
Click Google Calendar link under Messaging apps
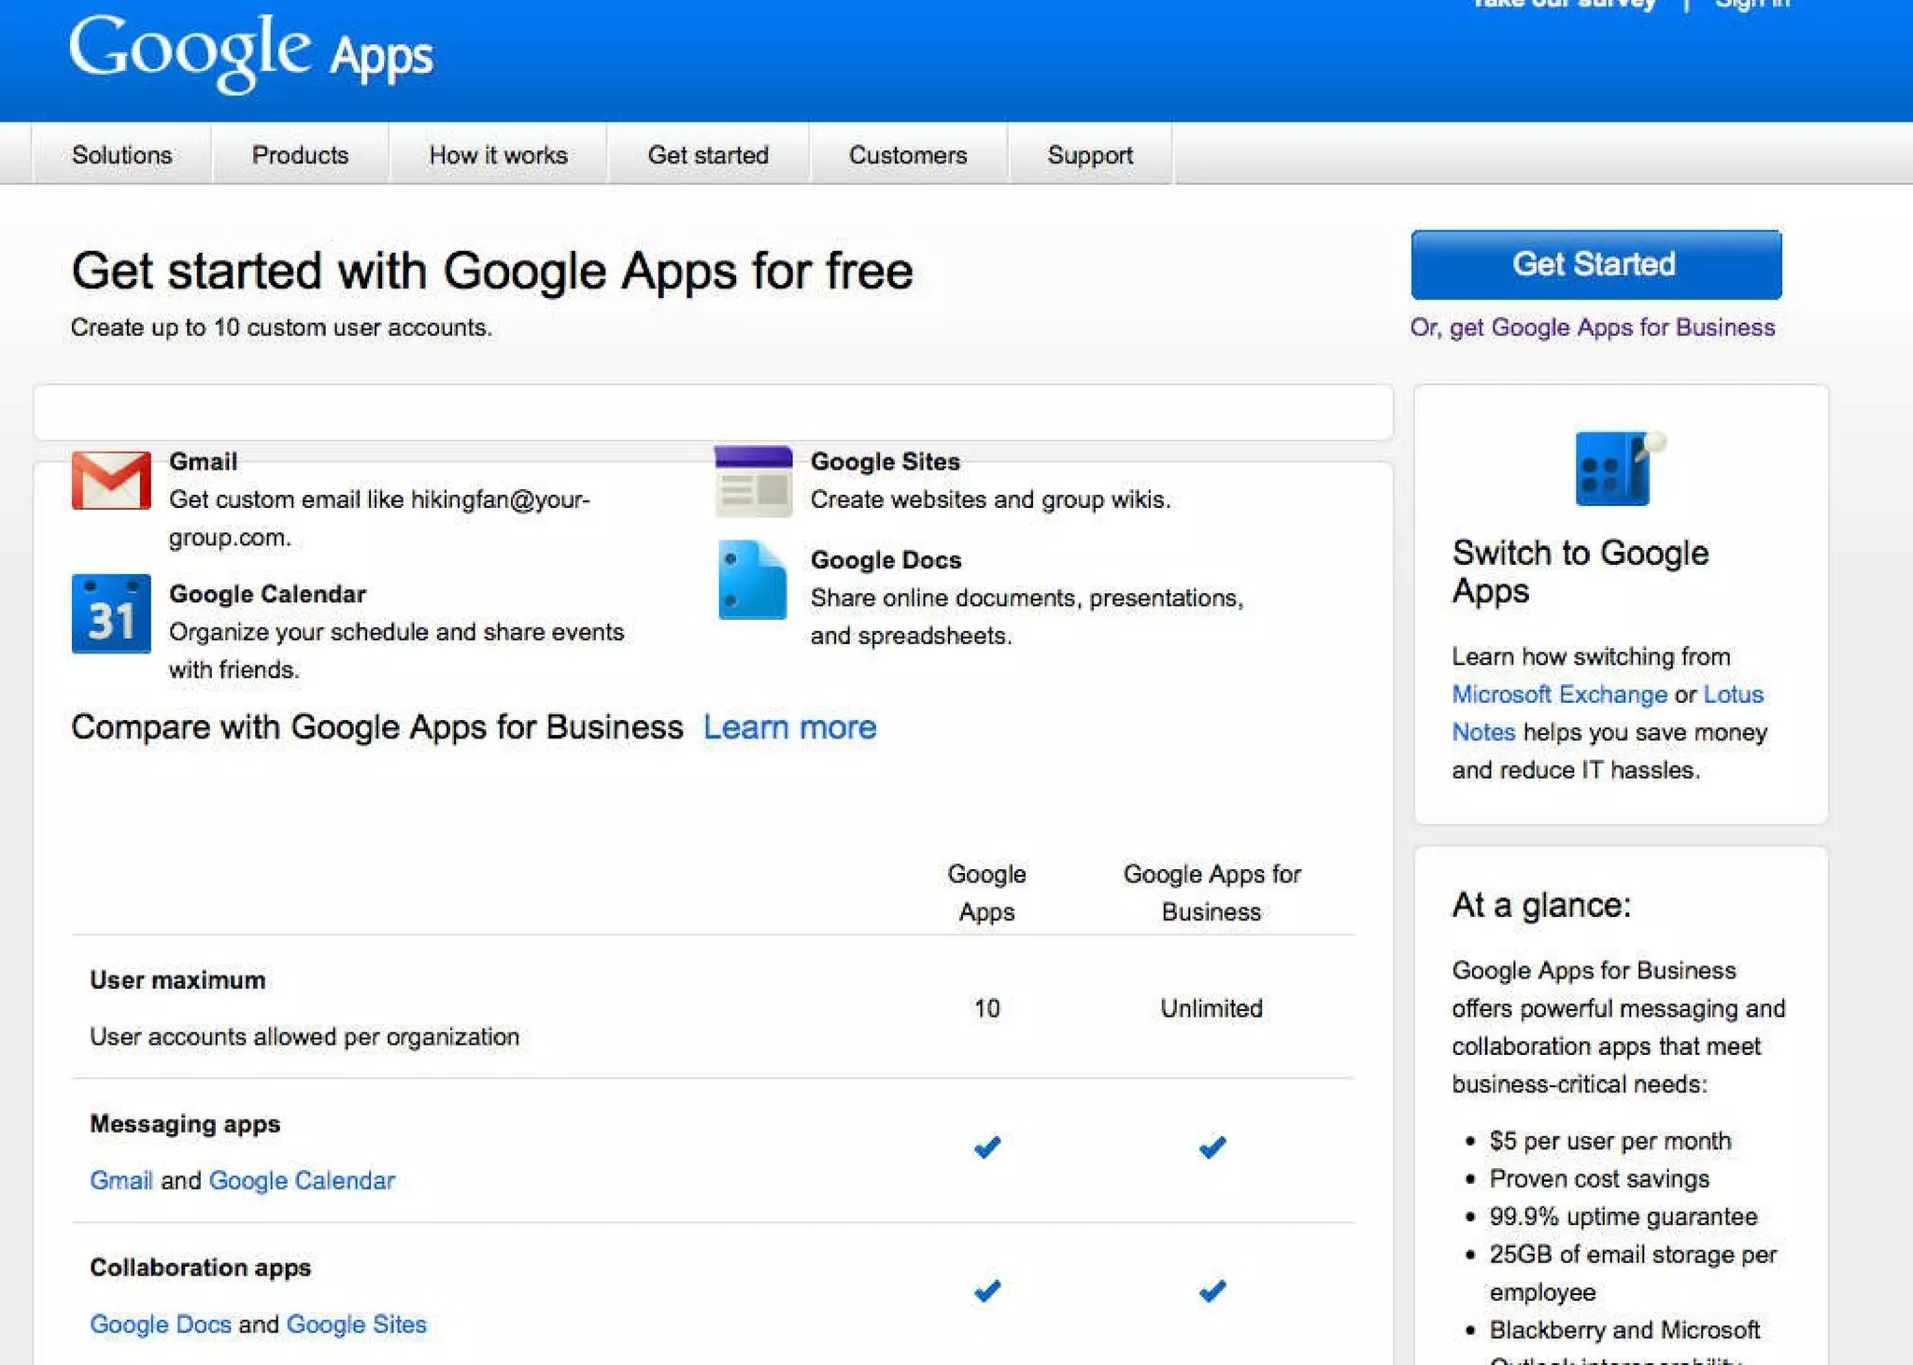tap(302, 1180)
